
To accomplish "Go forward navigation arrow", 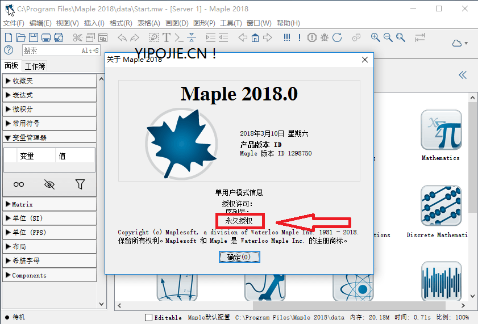I will click(x=268, y=37).
